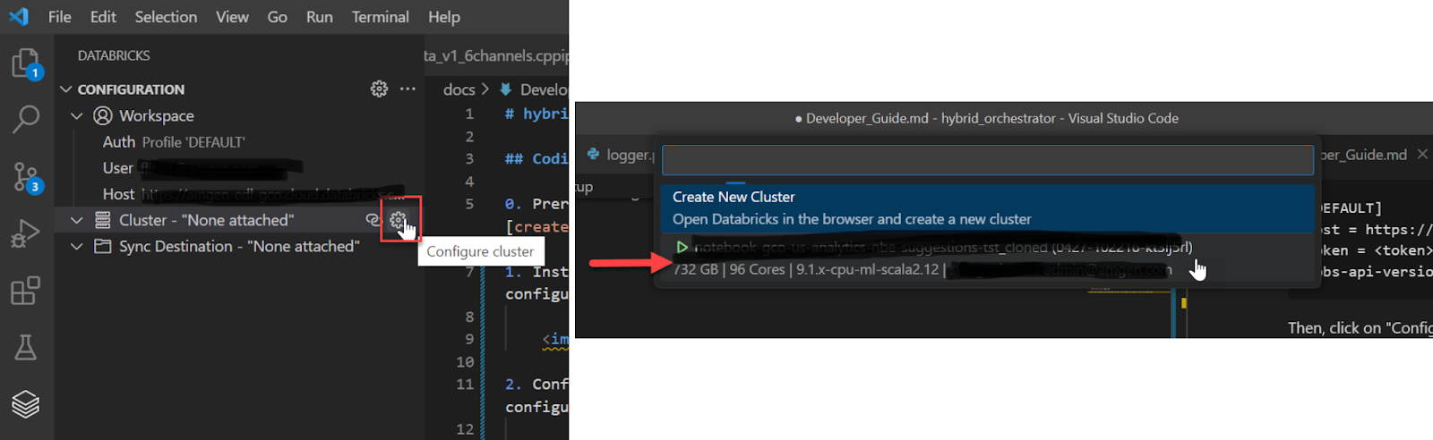The image size is (1433, 440).
Task: Collapse the Workspace tree node
Action: 77,116
